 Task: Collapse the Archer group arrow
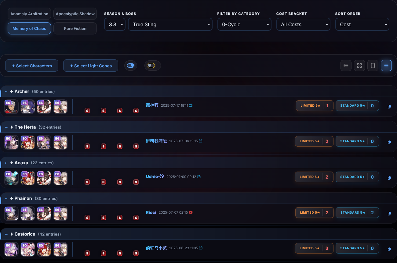[6, 92]
